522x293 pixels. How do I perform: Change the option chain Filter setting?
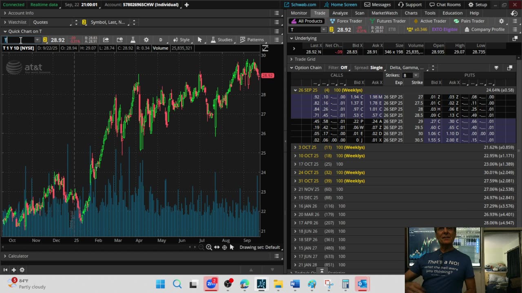tap(338, 68)
